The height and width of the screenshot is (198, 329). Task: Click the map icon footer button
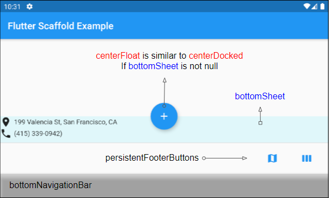[x=272, y=159]
